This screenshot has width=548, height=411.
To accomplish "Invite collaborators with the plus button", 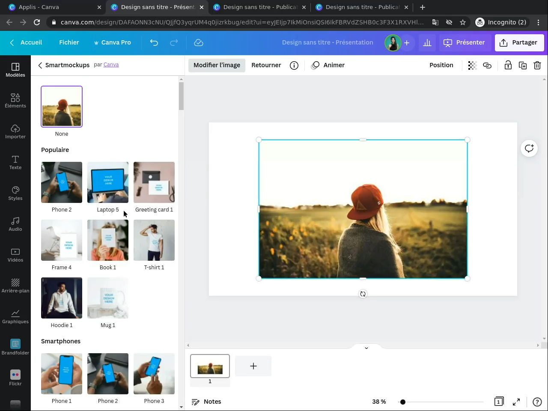I will [x=407, y=42].
